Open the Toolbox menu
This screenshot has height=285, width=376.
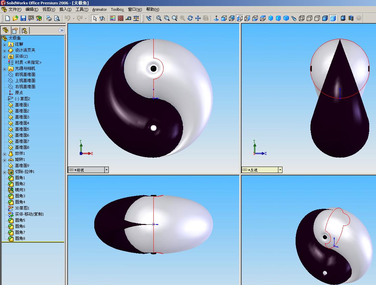tap(117, 9)
